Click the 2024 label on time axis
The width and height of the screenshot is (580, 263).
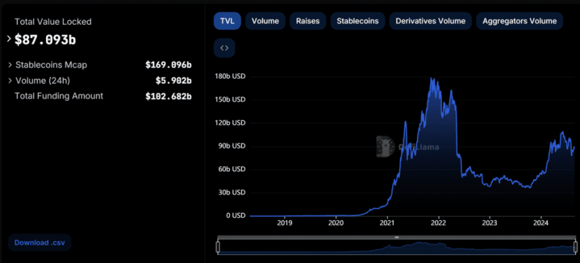point(541,223)
